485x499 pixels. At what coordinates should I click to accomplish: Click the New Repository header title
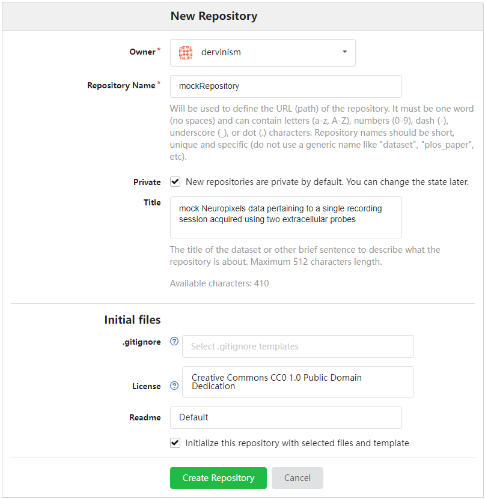point(214,16)
